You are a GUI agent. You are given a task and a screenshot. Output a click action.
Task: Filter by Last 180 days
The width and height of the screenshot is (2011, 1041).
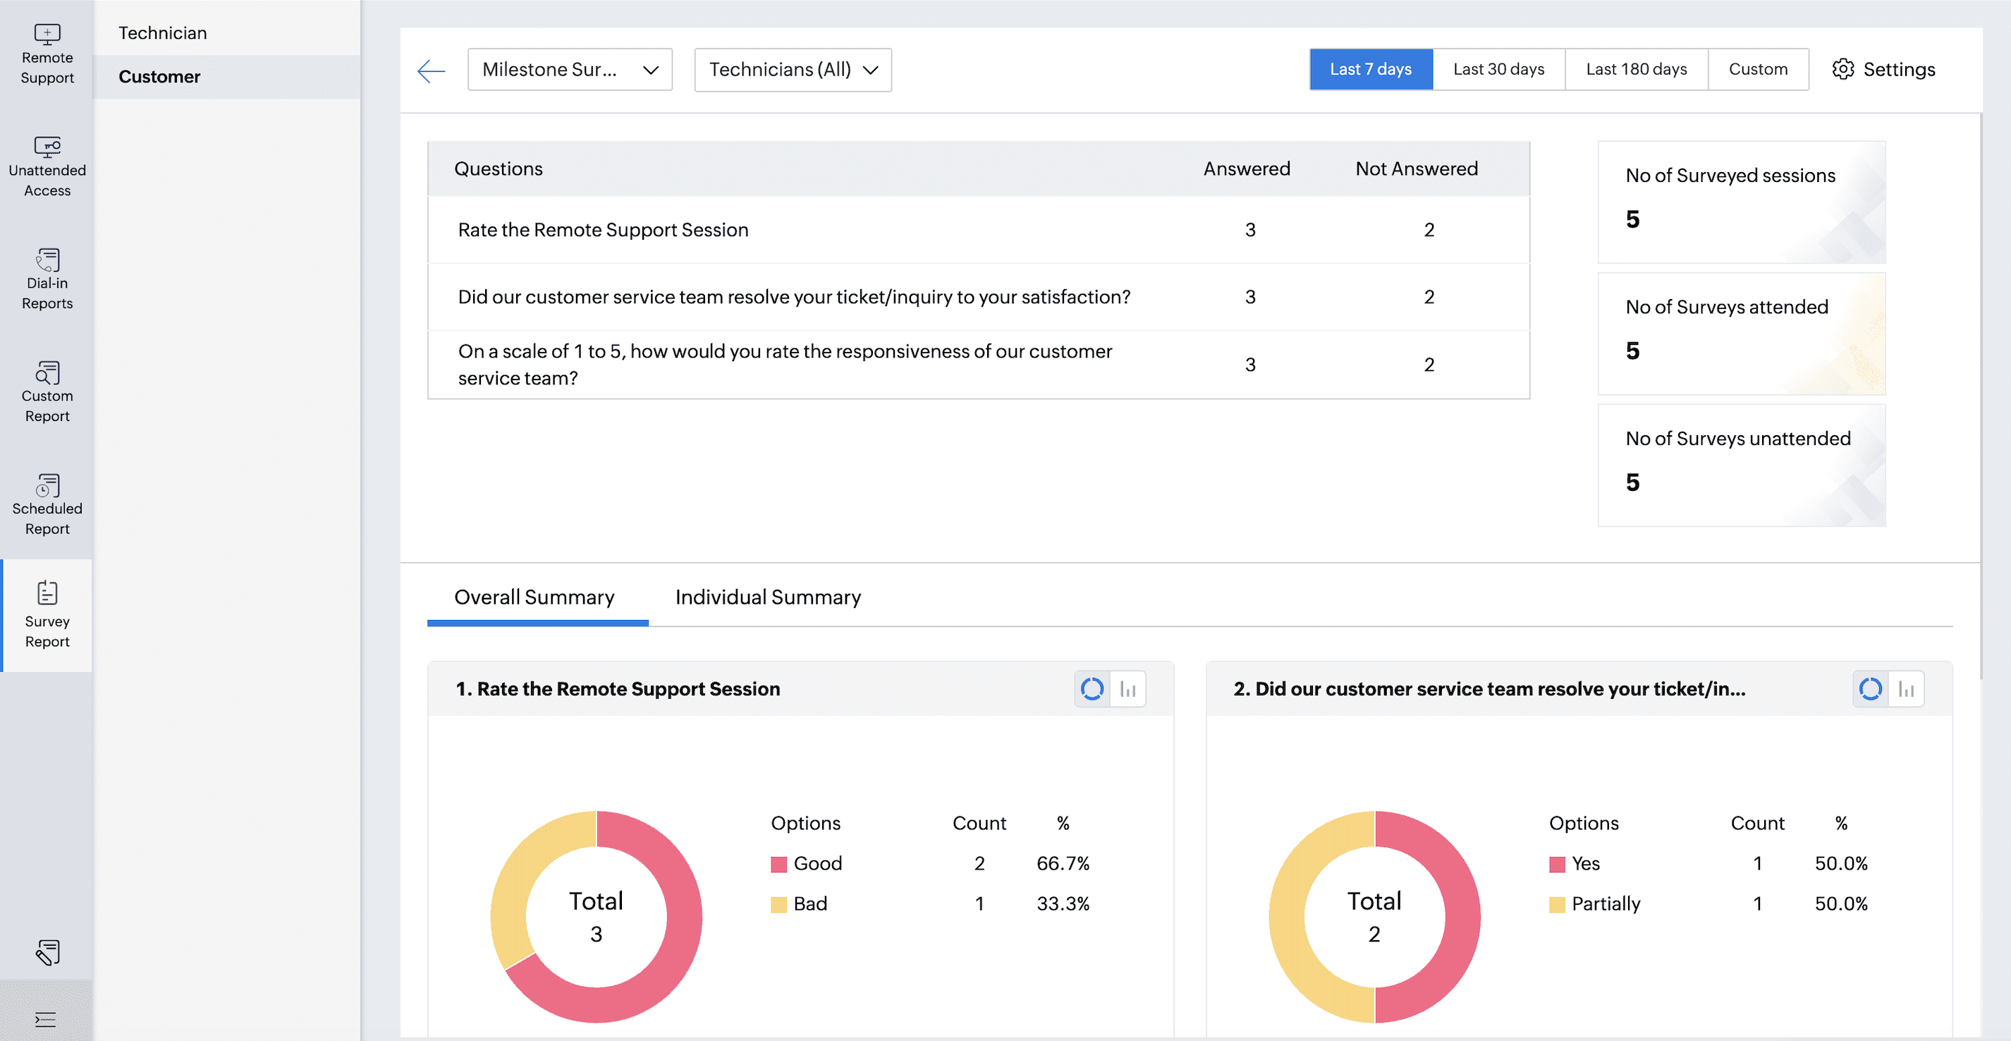[1635, 70]
